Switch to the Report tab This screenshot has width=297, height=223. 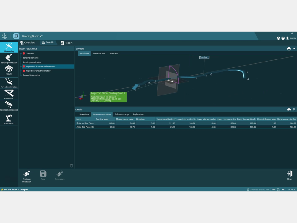point(67,43)
